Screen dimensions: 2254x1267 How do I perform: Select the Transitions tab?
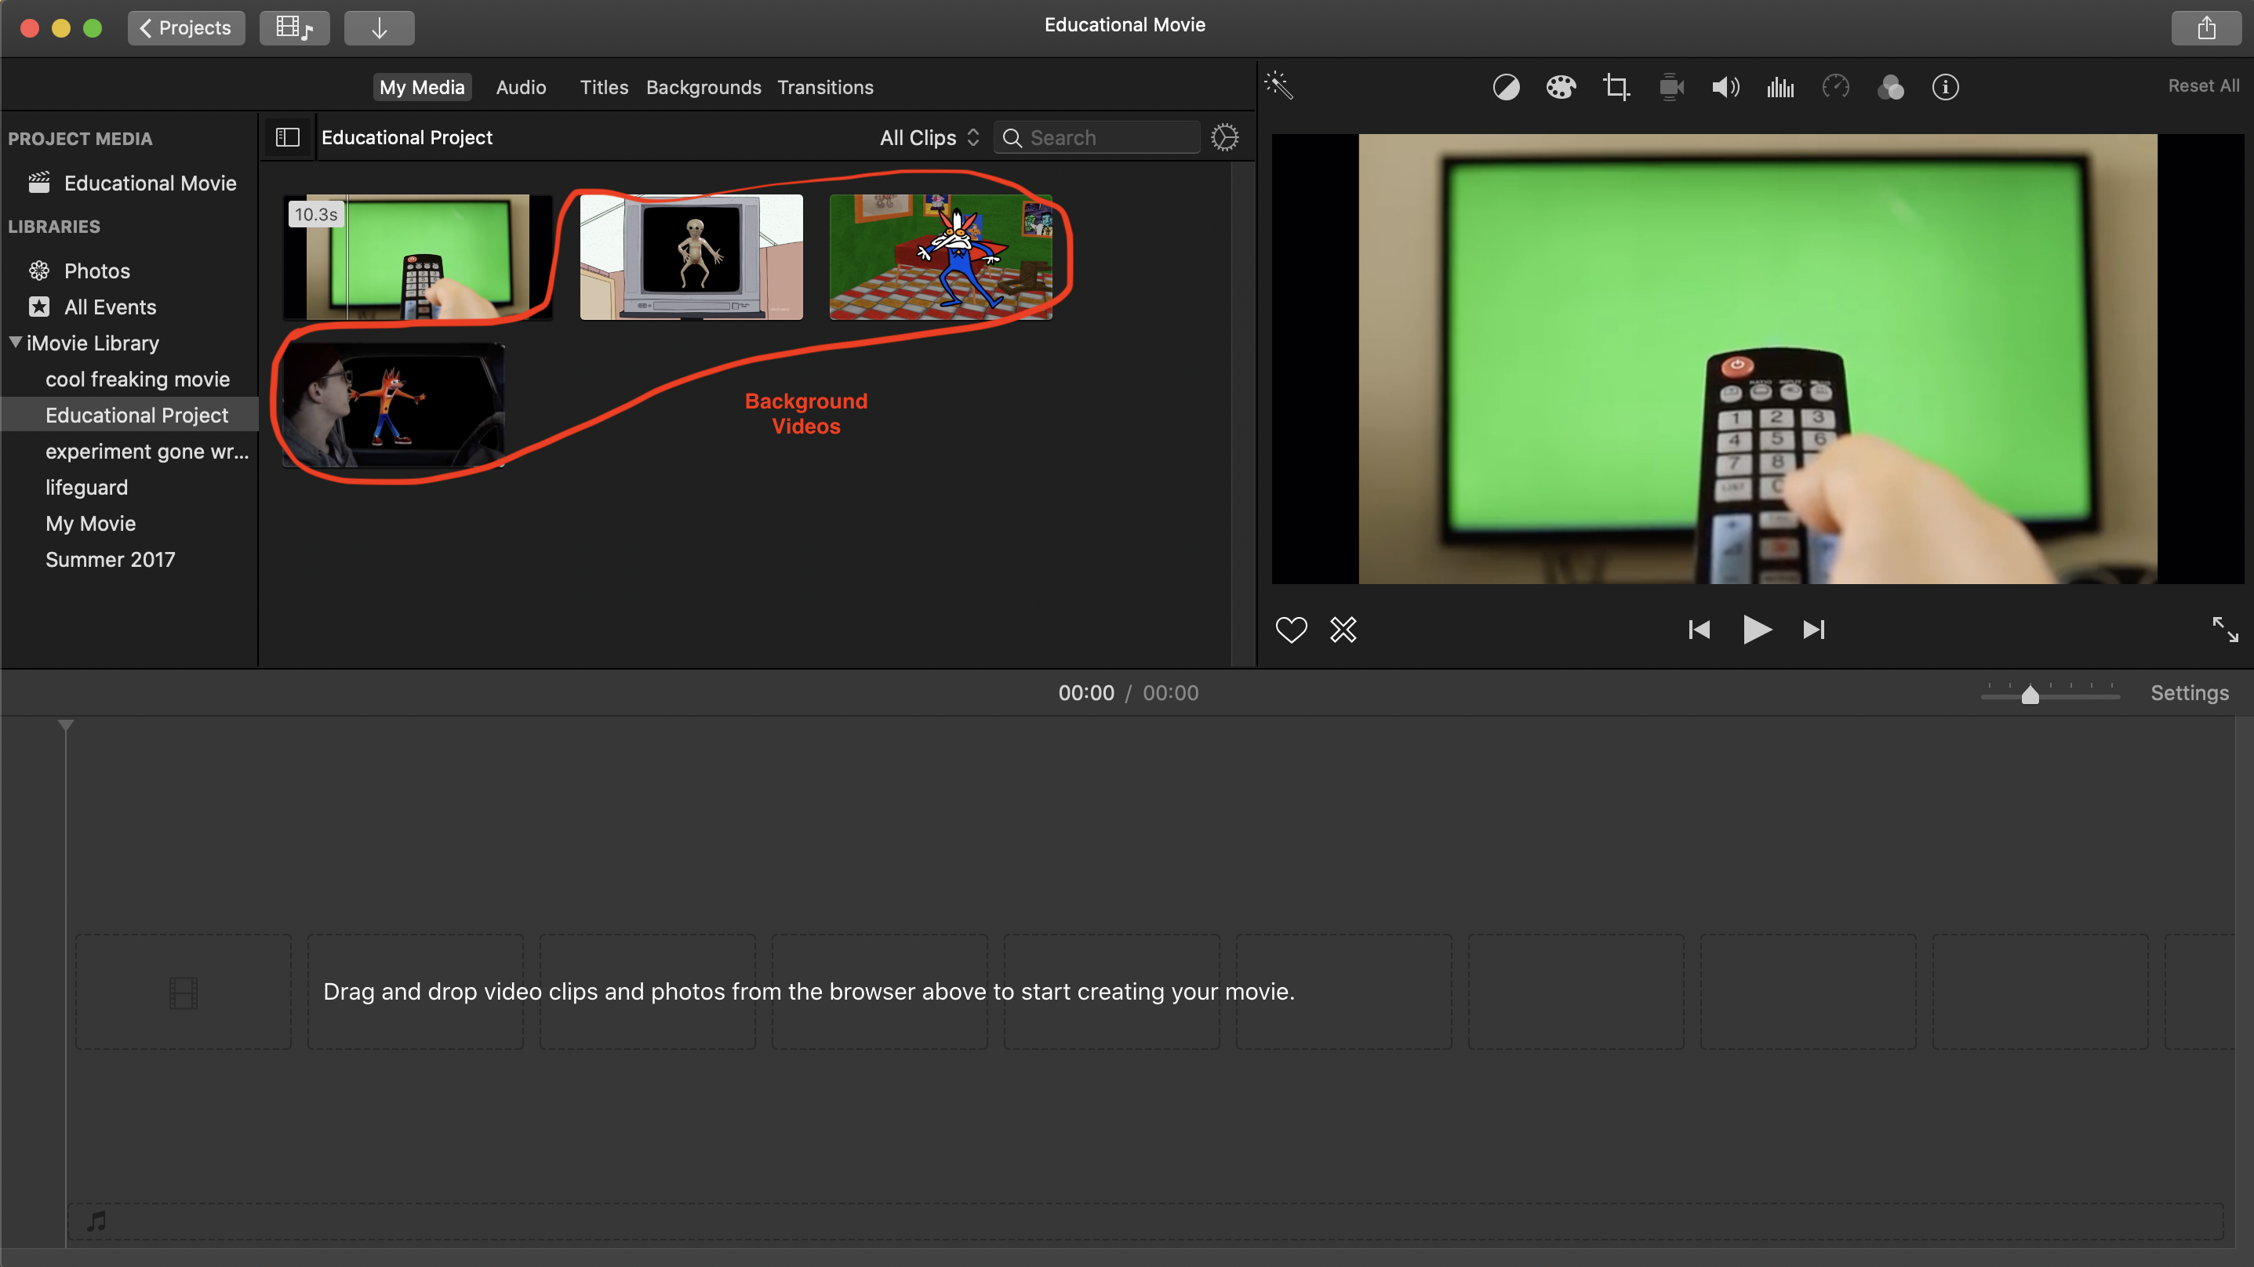pos(825,86)
